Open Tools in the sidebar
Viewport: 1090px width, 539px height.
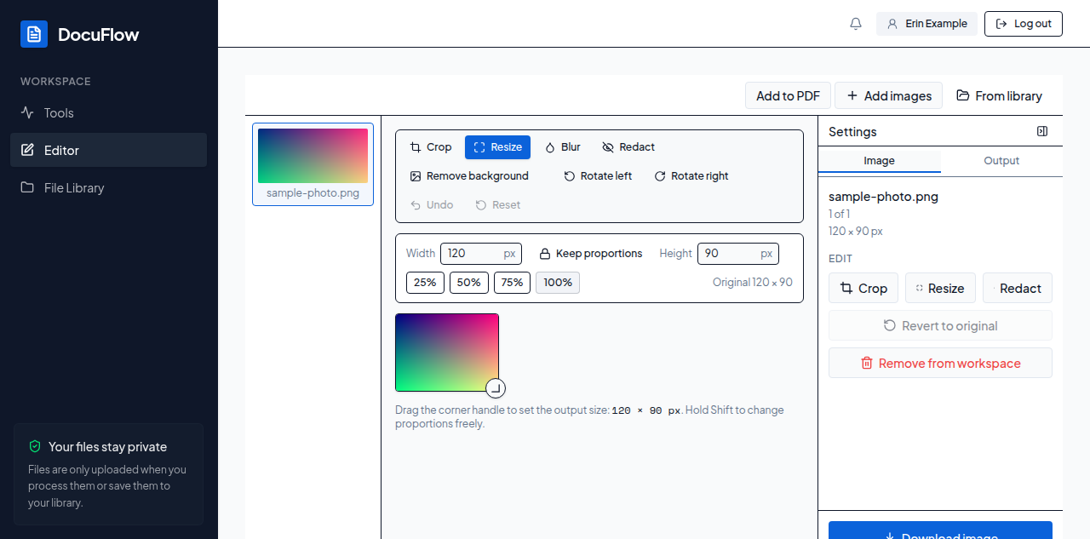point(108,112)
